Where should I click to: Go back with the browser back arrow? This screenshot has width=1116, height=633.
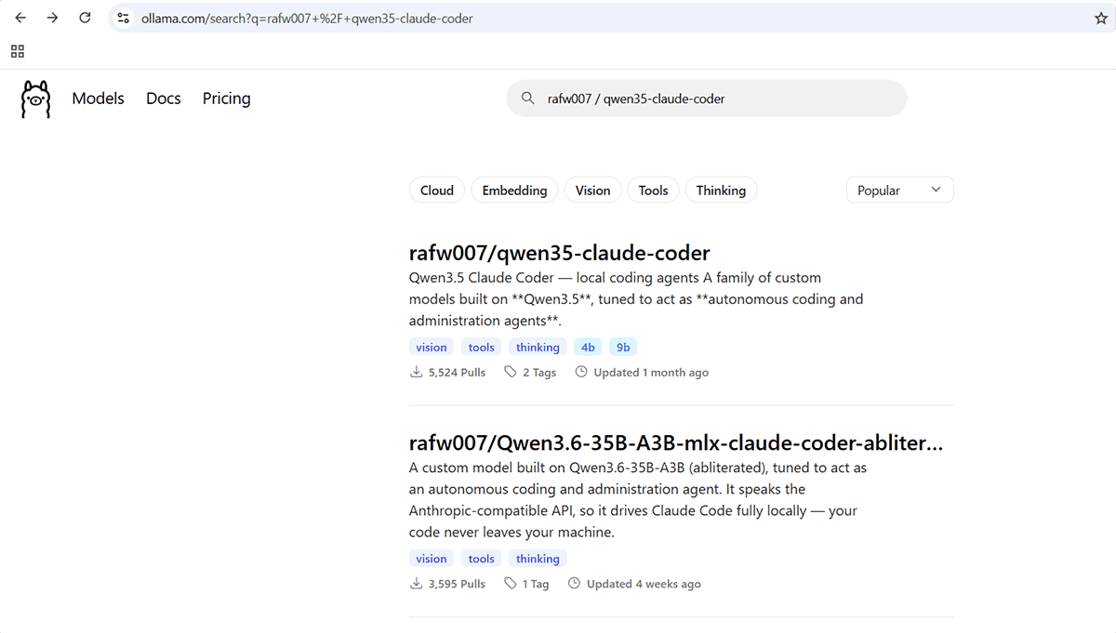pyautogui.click(x=20, y=18)
